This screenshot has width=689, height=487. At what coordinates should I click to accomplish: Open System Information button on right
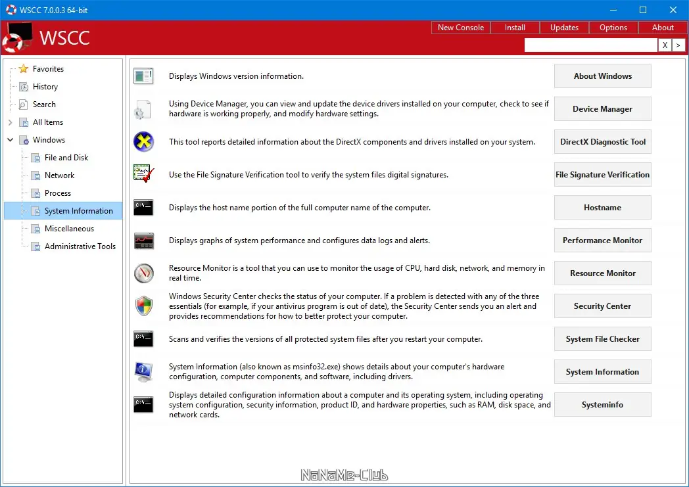pyautogui.click(x=602, y=372)
